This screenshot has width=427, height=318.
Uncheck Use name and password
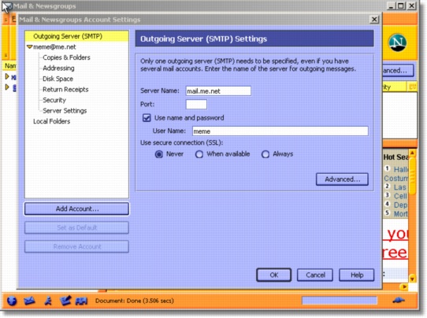[x=147, y=118]
